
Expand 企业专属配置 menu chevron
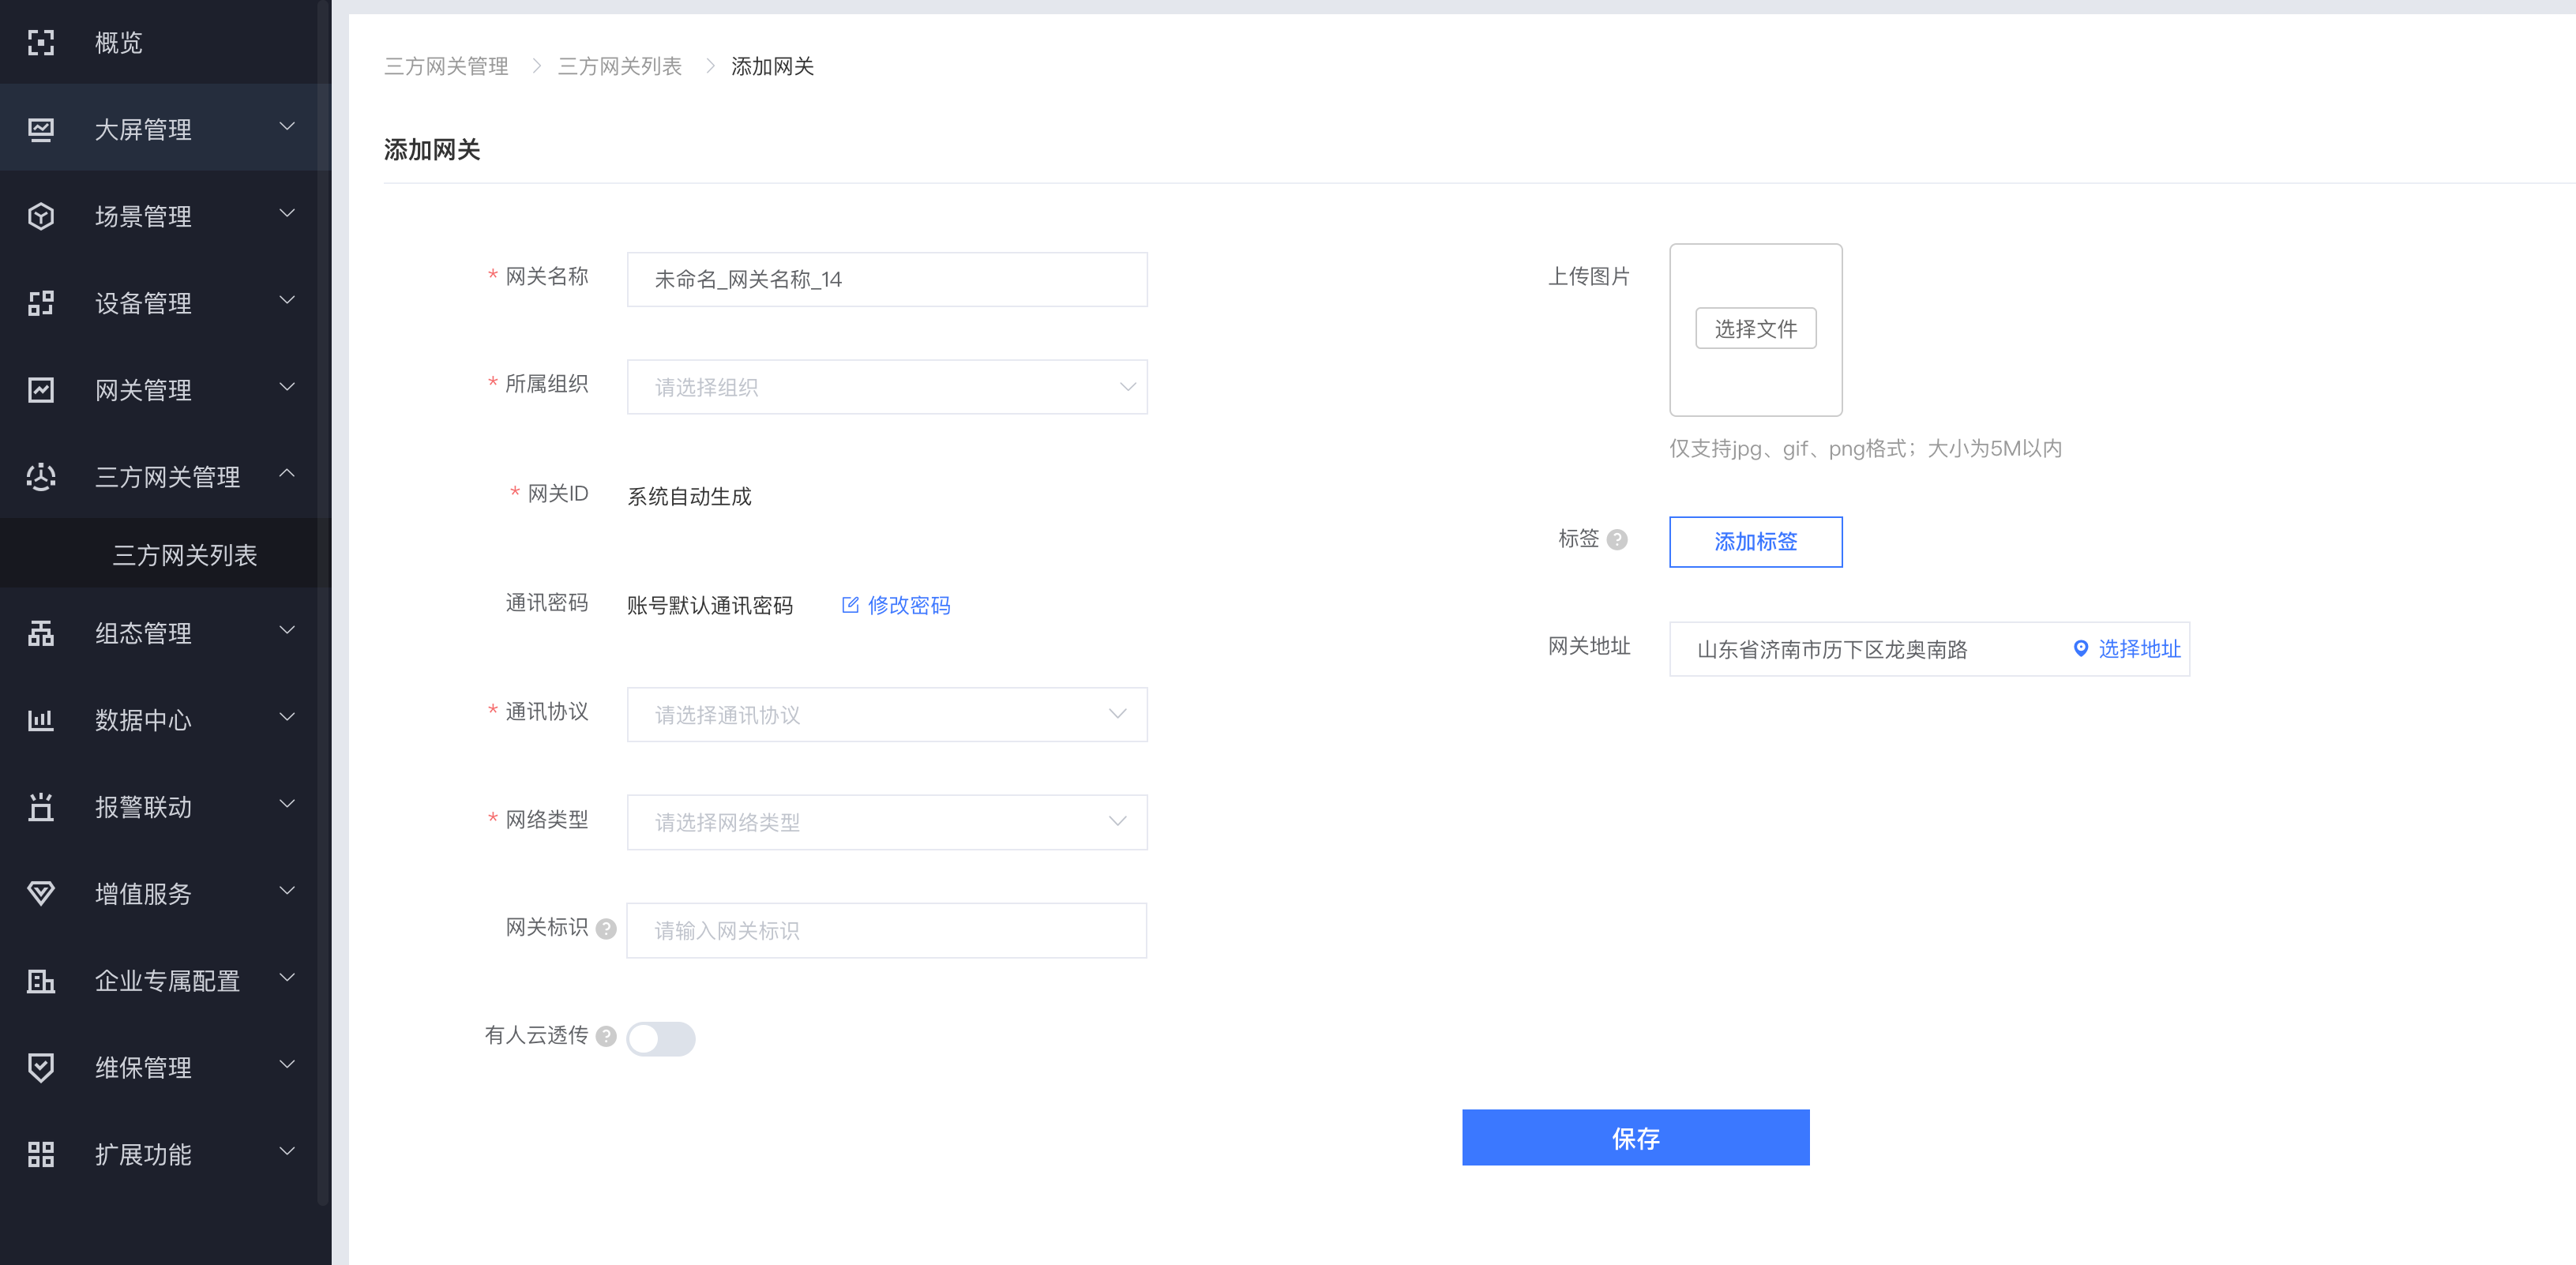point(287,978)
